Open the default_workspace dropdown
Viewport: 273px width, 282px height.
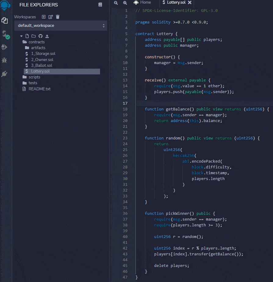[x=61, y=26]
